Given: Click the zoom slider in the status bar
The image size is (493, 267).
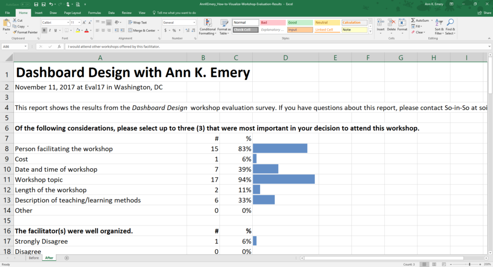Looking at the screenshot, I should [470, 264].
